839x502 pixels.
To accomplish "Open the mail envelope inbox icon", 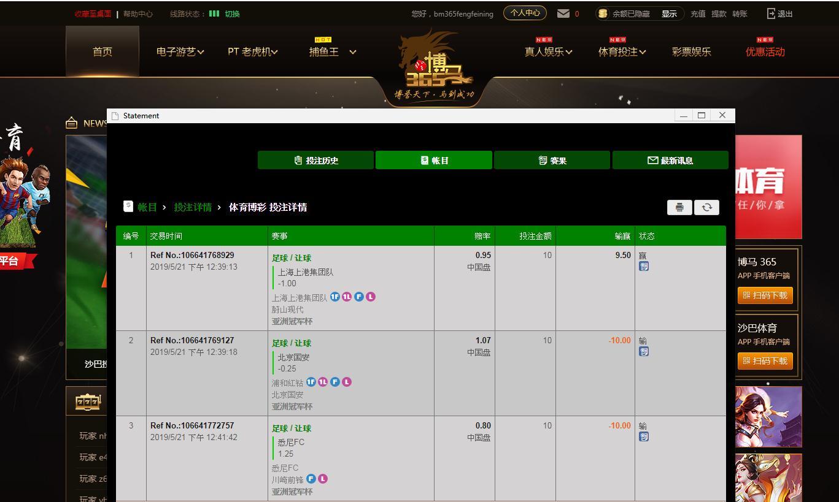I will 563,13.
